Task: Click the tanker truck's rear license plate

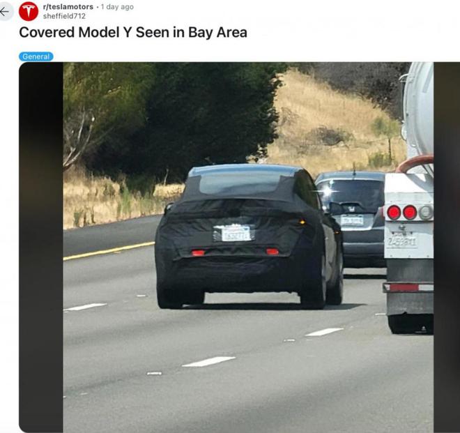Action: 401,241
